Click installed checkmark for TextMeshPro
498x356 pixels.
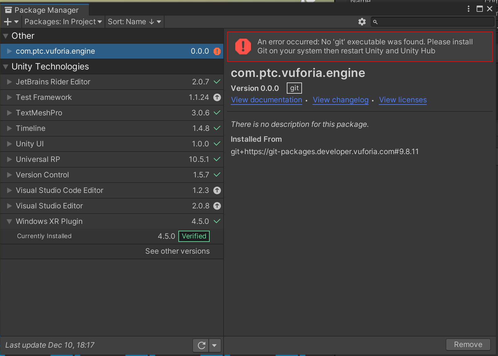point(217,113)
